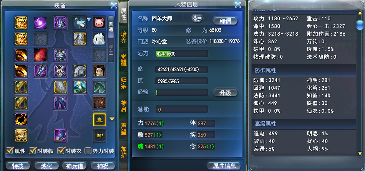Open the 觉醒 side tab

point(124,60)
